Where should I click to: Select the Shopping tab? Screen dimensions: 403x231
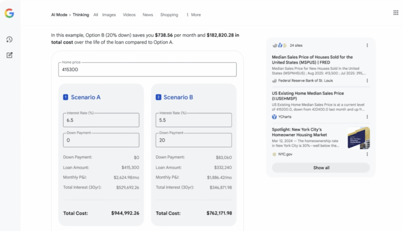[x=168, y=14]
